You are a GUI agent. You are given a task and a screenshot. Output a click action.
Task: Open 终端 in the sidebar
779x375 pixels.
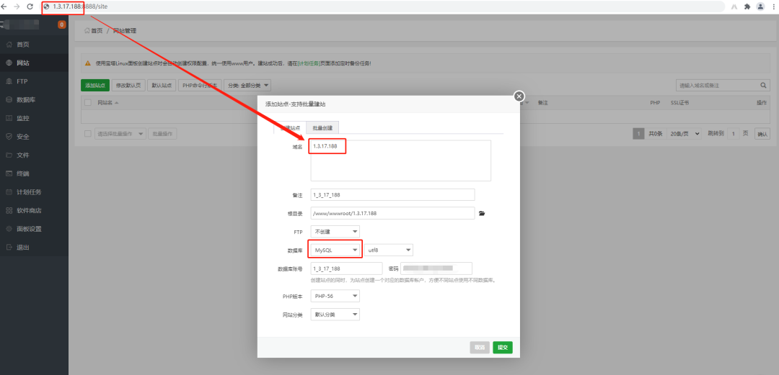pyautogui.click(x=35, y=173)
